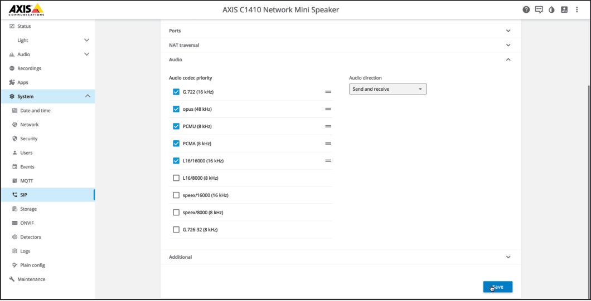Uncheck the PCMA (8 kHz) codec

click(x=176, y=144)
